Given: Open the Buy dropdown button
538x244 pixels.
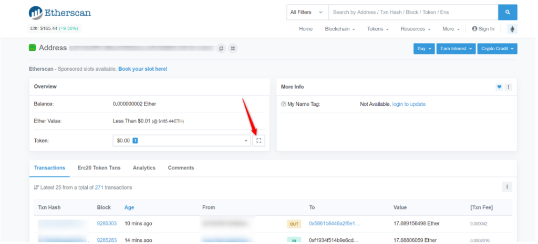Looking at the screenshot, I should pos(424,49).
